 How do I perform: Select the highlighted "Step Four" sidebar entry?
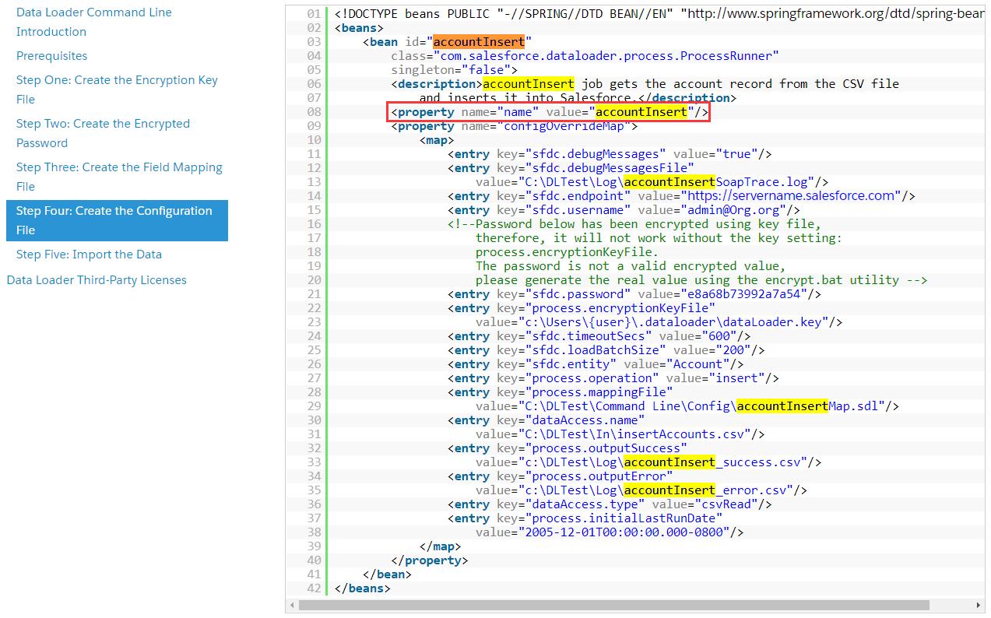point(117,220)
